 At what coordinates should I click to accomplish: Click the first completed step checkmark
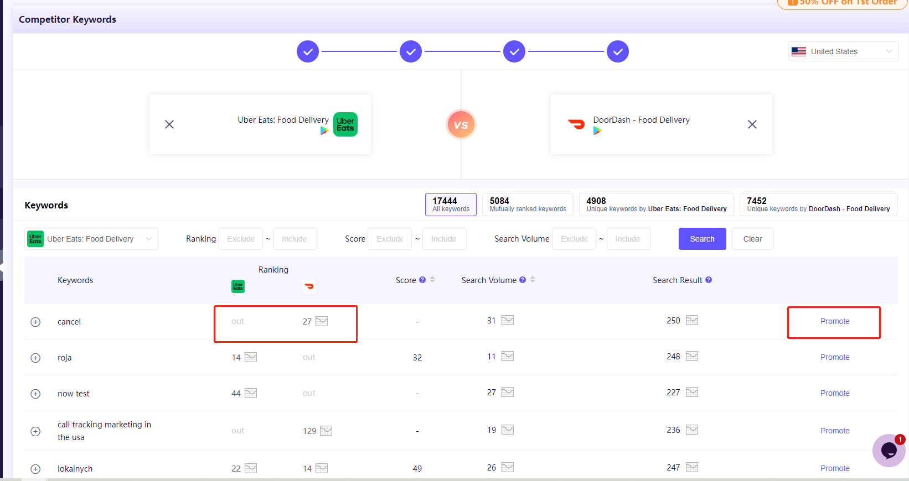pyautogui.click(x=308, y=51)
